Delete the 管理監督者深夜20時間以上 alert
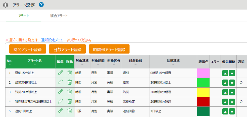Screen dimensions: 247x117 tap(70, 101)
